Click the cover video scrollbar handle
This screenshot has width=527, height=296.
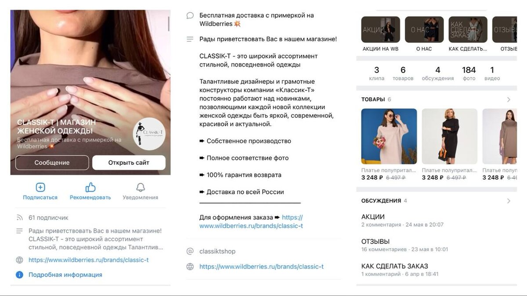point(169,24)
